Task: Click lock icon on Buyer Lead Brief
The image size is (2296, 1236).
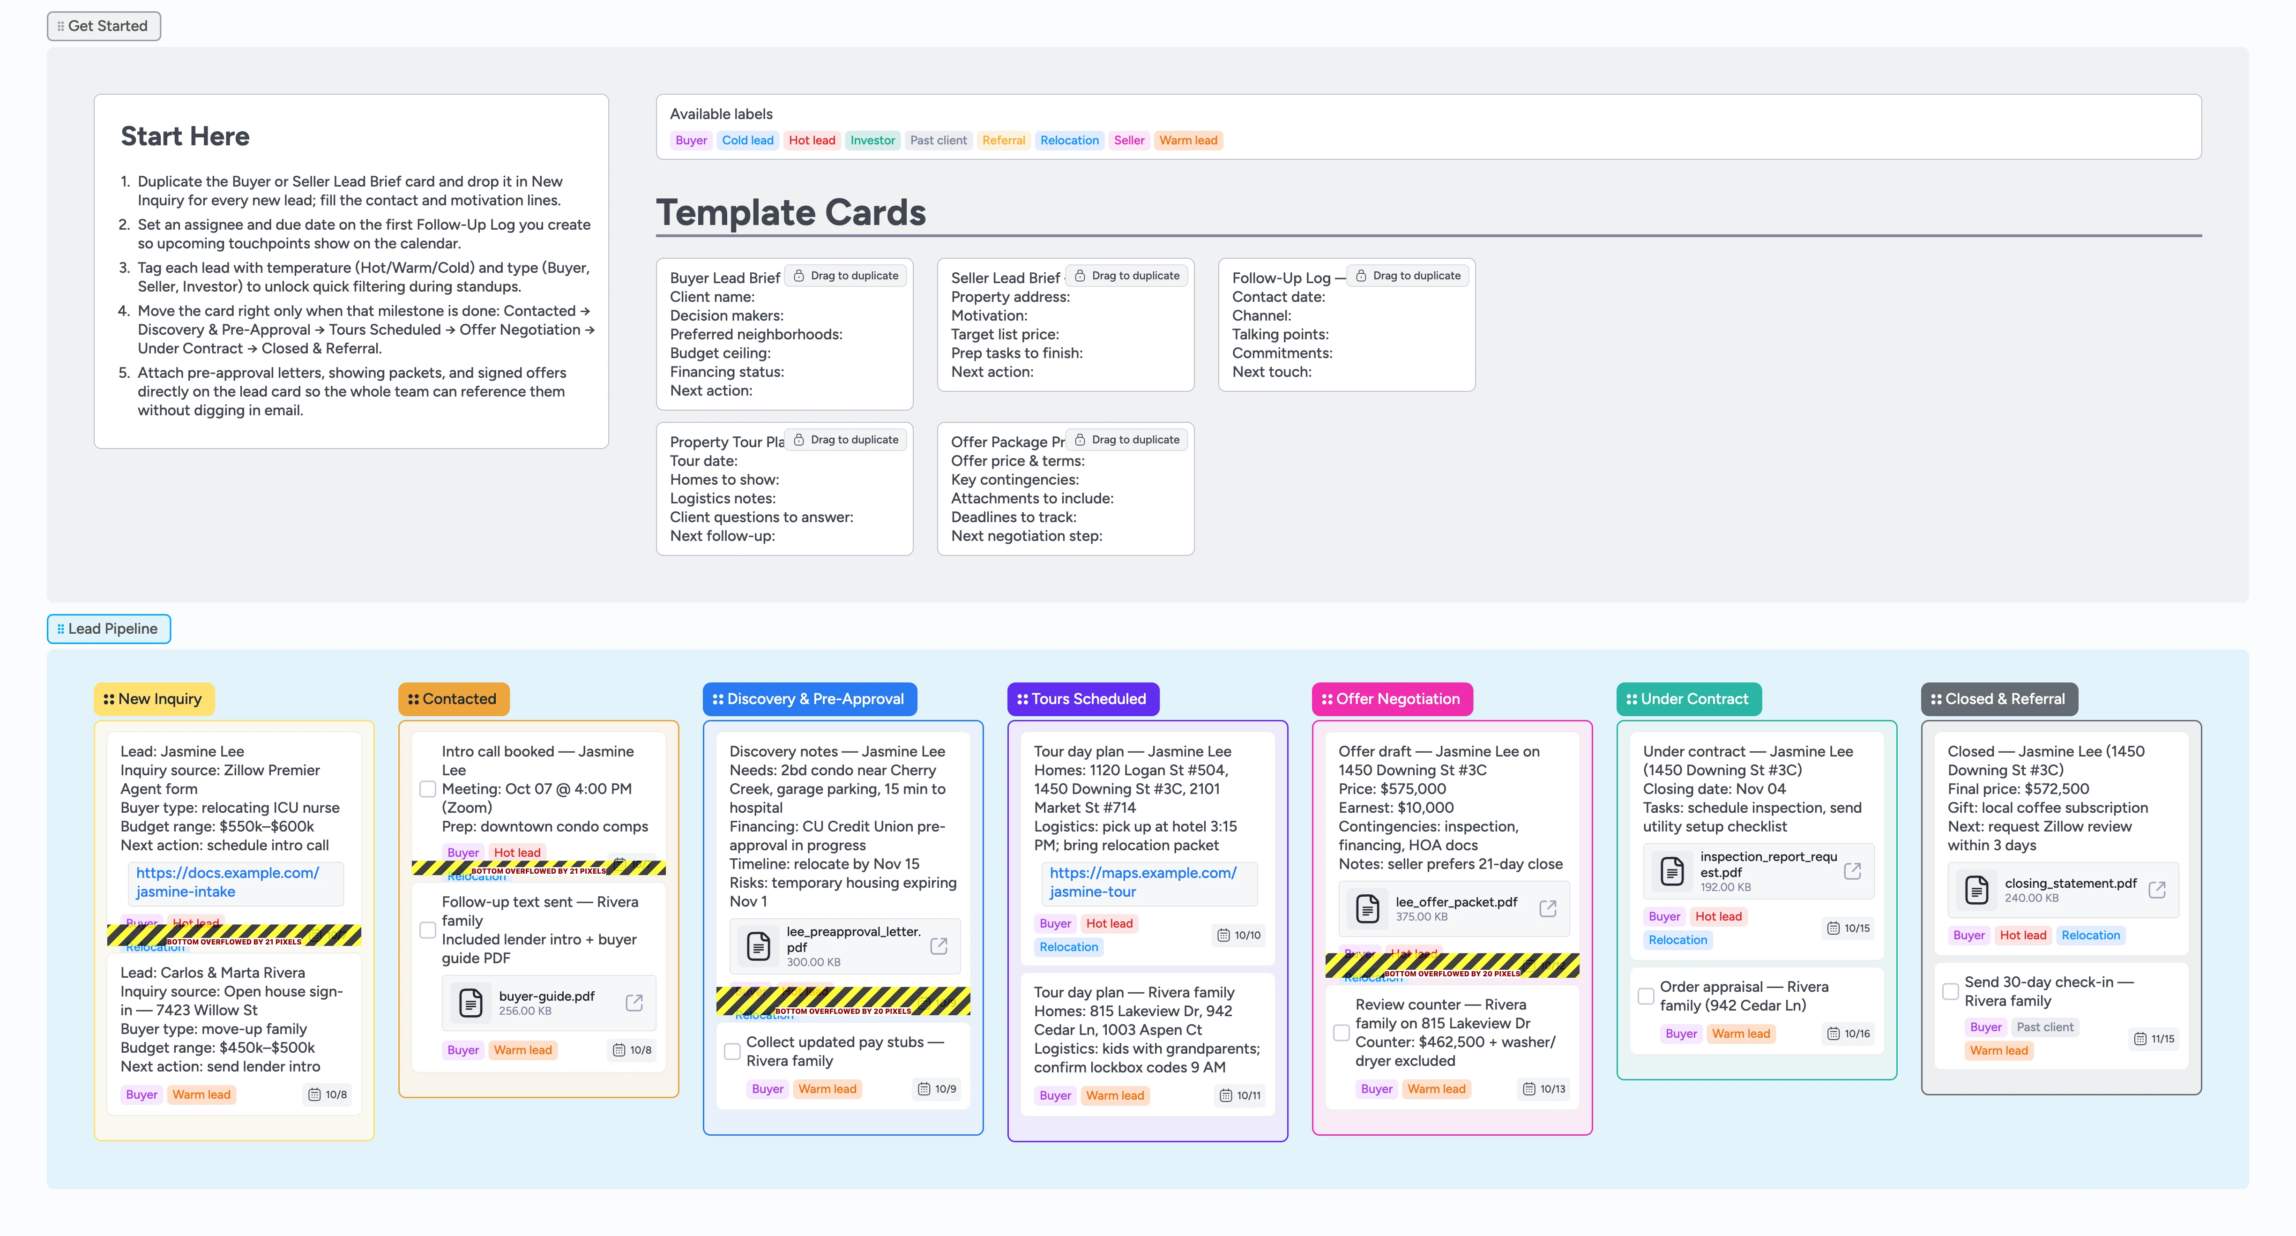Action: click(798, 276)
